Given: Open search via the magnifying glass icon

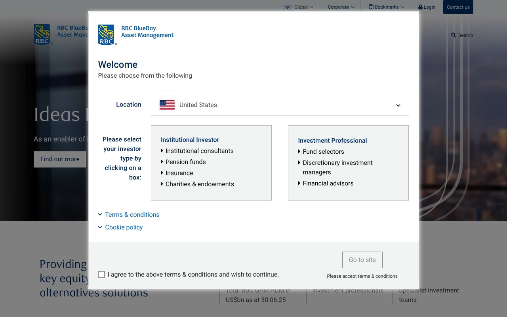Looking at the screenshot, I should (x=453, y=35).
